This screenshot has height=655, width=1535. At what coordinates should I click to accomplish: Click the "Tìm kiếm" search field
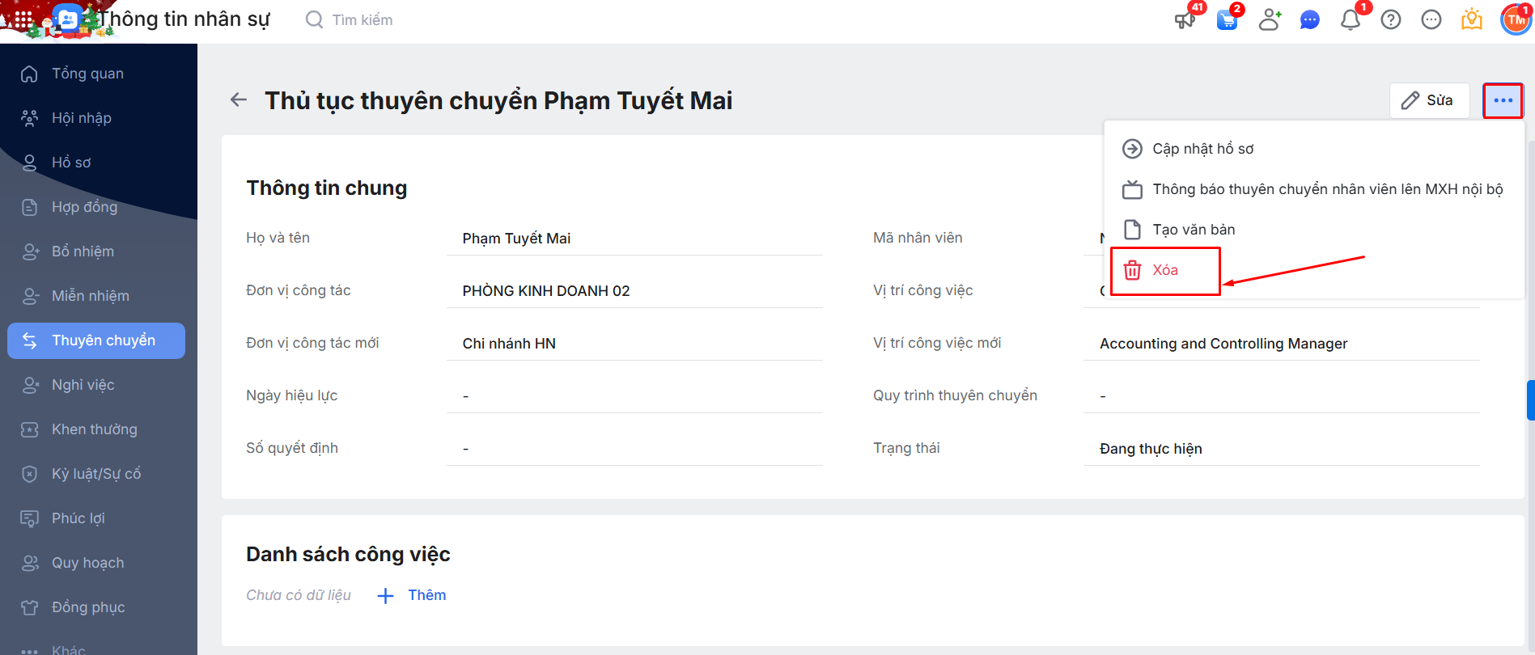pyautogui.click(x=362, y=19)
